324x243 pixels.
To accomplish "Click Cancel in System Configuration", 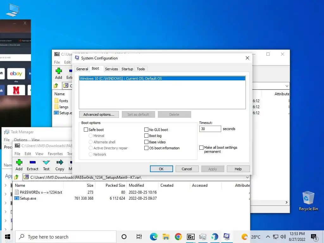I will (187, 169).
